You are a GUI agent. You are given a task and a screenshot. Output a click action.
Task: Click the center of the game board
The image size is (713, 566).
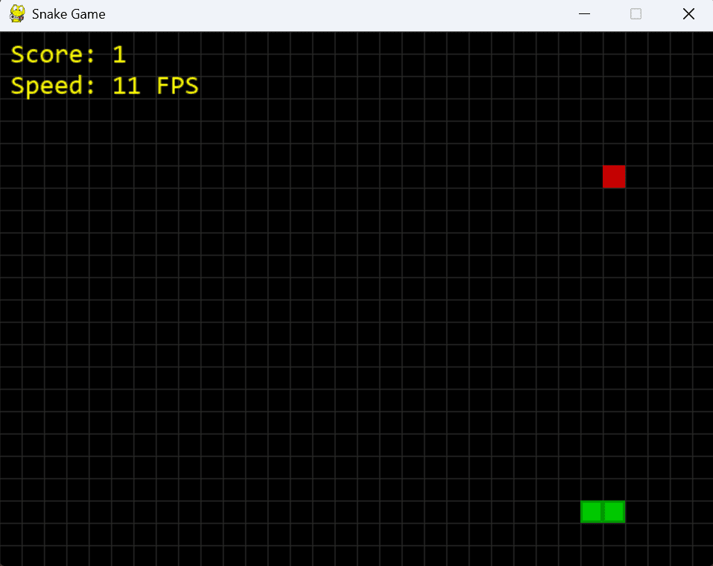tap(356, 298)
